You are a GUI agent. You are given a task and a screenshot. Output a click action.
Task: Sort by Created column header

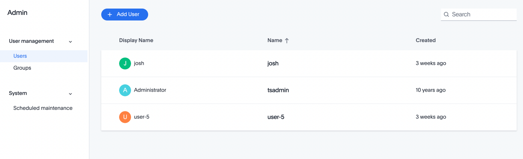(x=425, y=40)
